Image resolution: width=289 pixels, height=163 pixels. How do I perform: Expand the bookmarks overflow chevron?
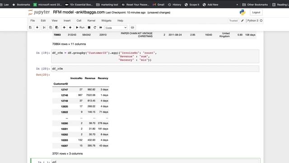point(237,5)
